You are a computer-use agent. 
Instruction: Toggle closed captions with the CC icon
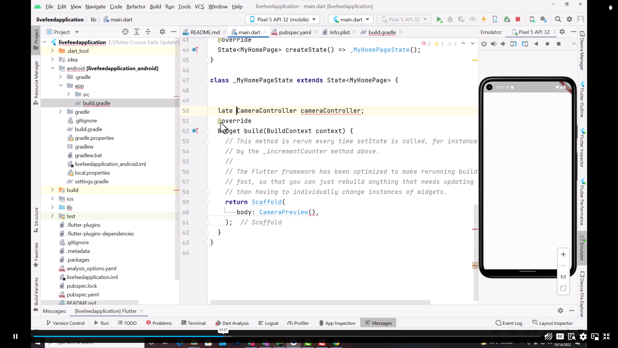(x=560, y=336)
